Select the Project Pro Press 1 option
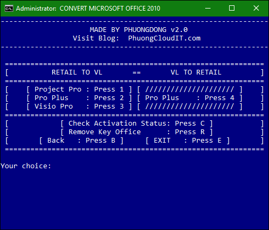Image resolution: width=269 pixels, height=230 pixels. (79, 89)
